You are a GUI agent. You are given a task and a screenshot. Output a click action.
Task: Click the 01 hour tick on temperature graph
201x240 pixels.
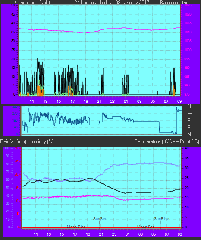click(x=127, y=234)
